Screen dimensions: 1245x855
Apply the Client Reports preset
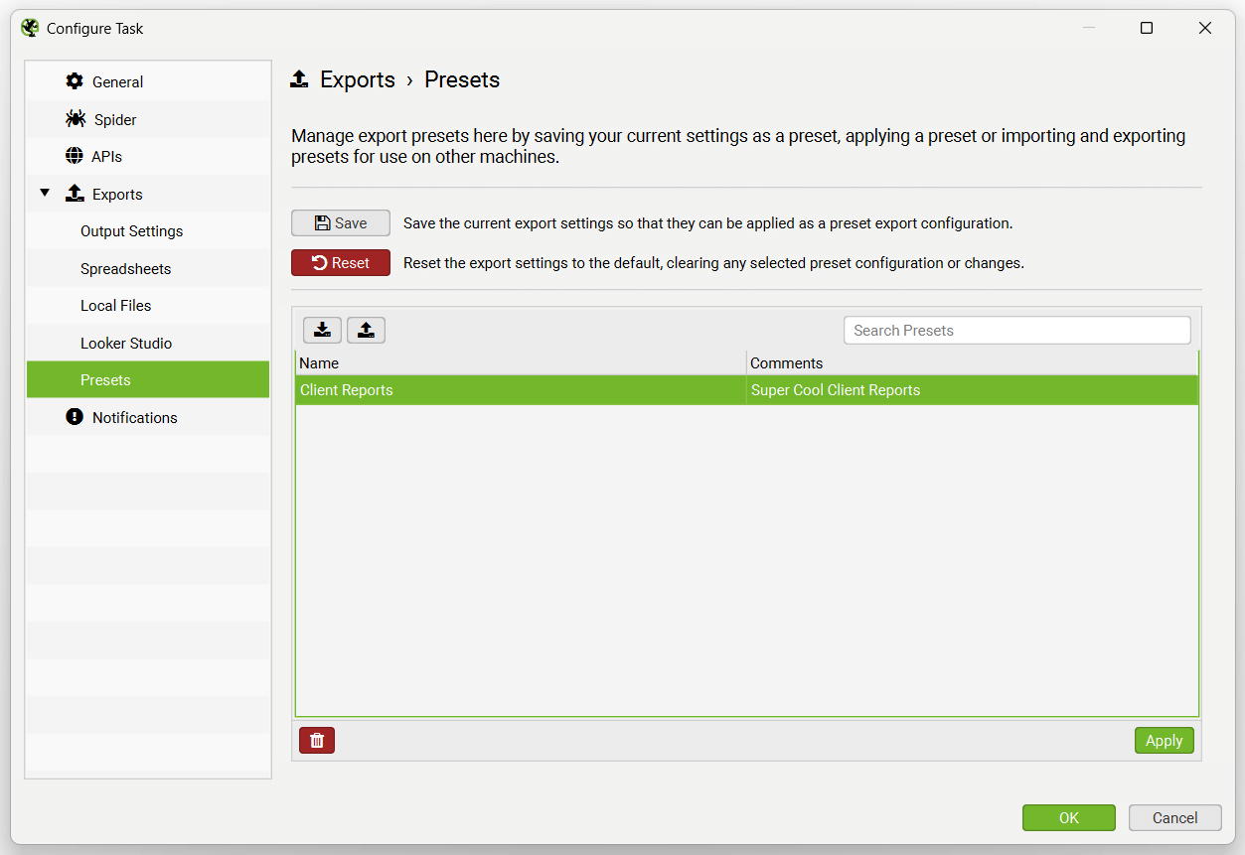1164,740
